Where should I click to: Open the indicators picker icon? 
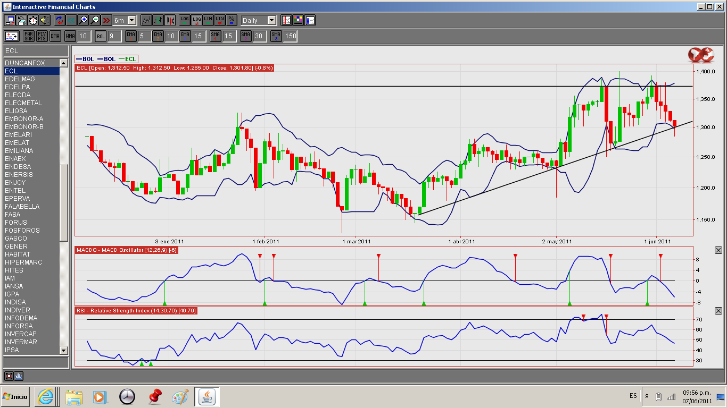click(x=12, y=36)
